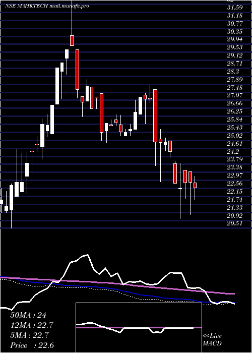Click the tallest red candle near 29.94 peak
Viewport: 252px width, 353px height.
(77, 70)
